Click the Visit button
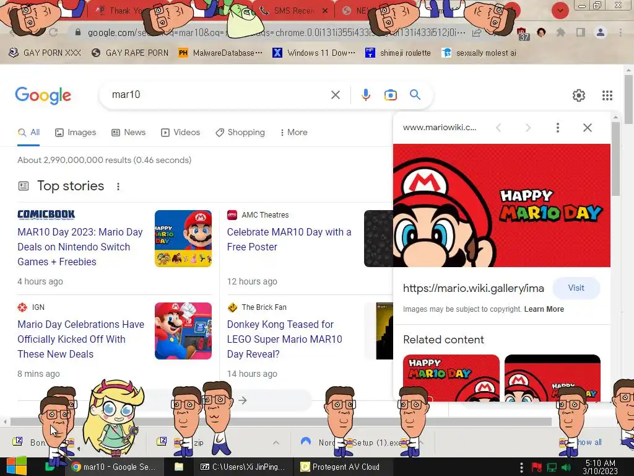This screenshot has height=476, width=634. click(576, 288)
